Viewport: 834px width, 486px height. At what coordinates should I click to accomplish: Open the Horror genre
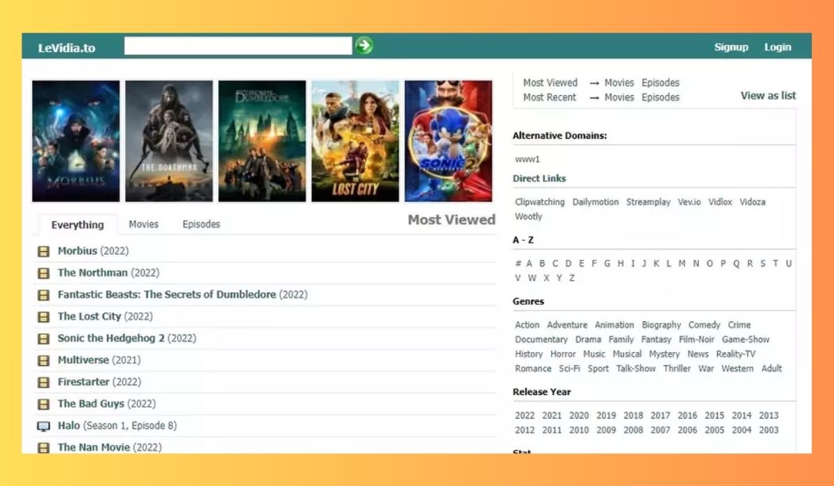coord(563,354)
